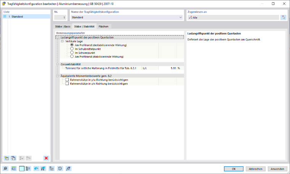This screenshot has width=290, height=174.
Task: Click the Abbrechen button
Action: 255,169
